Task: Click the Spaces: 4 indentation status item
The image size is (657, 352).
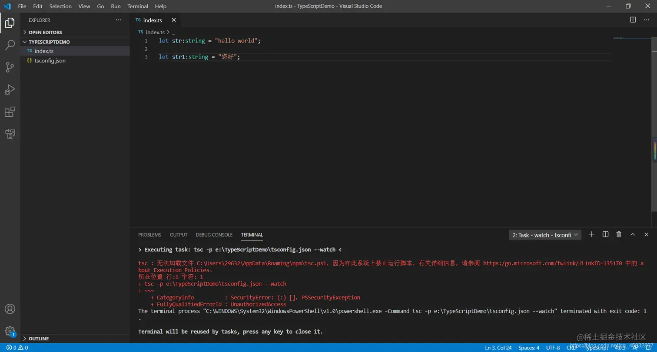Action: 529,348
